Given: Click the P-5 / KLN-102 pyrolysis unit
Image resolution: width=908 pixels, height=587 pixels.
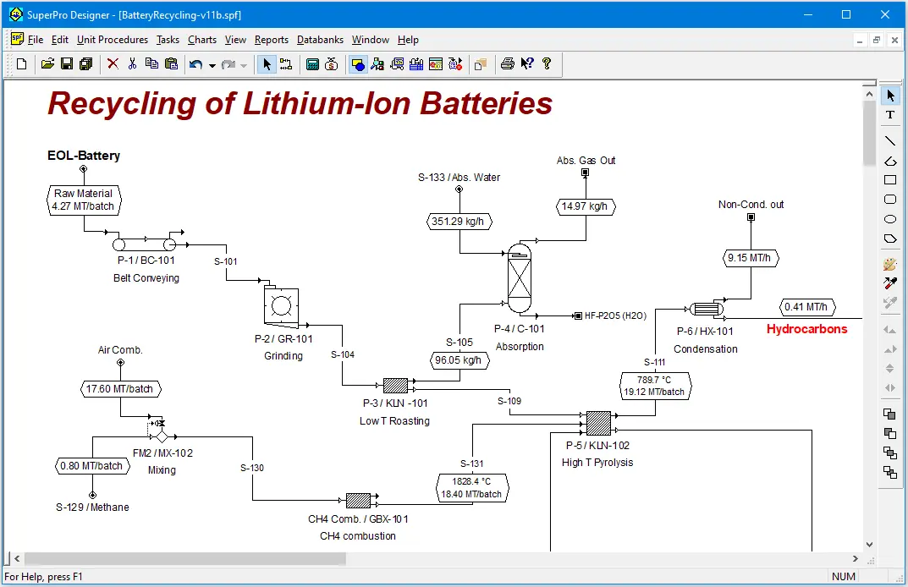Looking at the screenshot, I should tap(598, 423).
